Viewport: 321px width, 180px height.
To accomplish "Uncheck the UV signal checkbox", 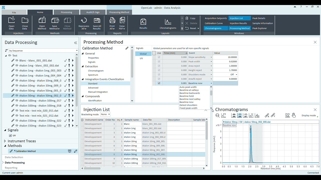I will pos(10,135).
